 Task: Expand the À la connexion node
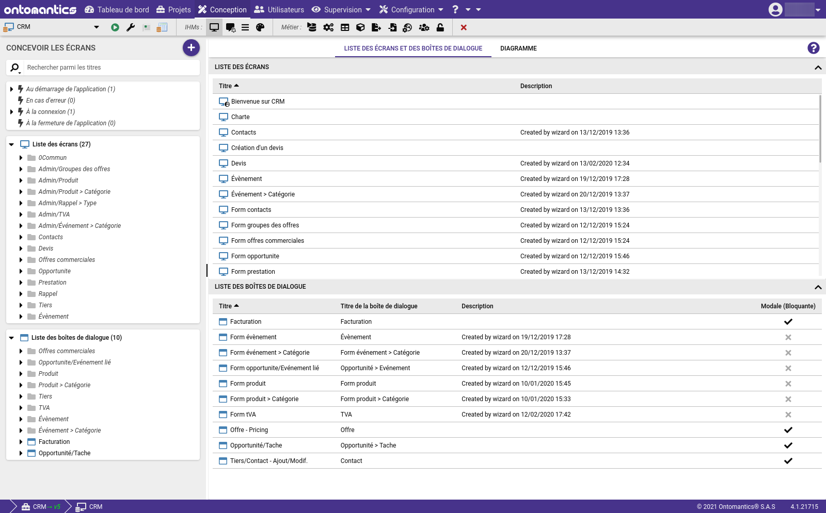[11, 112]
